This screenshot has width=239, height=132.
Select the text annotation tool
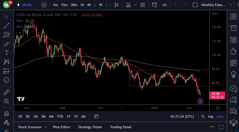click(7, 53)
